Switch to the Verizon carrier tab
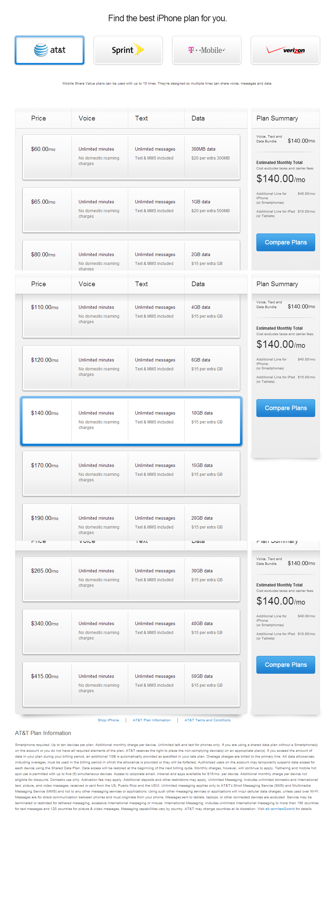The height and width of the screenshot is (900, 335). 285,50
